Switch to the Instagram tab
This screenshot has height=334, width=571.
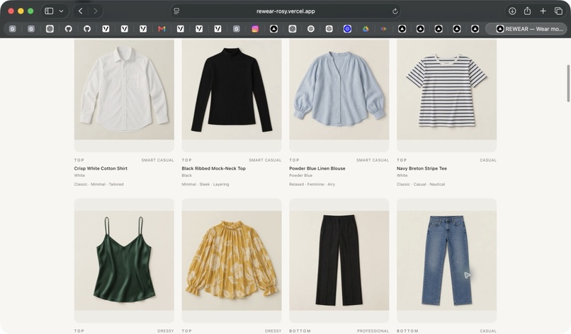click(255, 29)
